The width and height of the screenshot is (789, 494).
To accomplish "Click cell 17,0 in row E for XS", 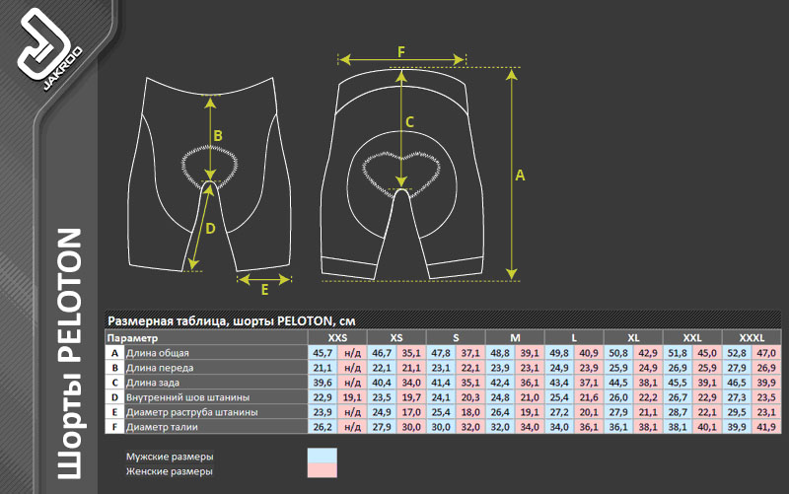I will (x=411, y=412).
